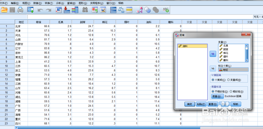The image size is (263, 129).
Task: Select the 蔬菜 column header
Action: coord(83,22)
